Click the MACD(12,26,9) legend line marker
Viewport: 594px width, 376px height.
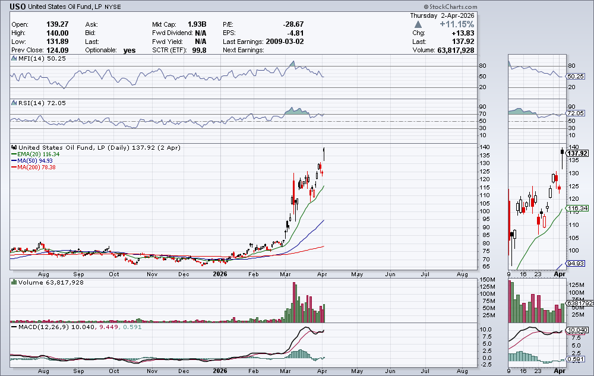(14, 327)
